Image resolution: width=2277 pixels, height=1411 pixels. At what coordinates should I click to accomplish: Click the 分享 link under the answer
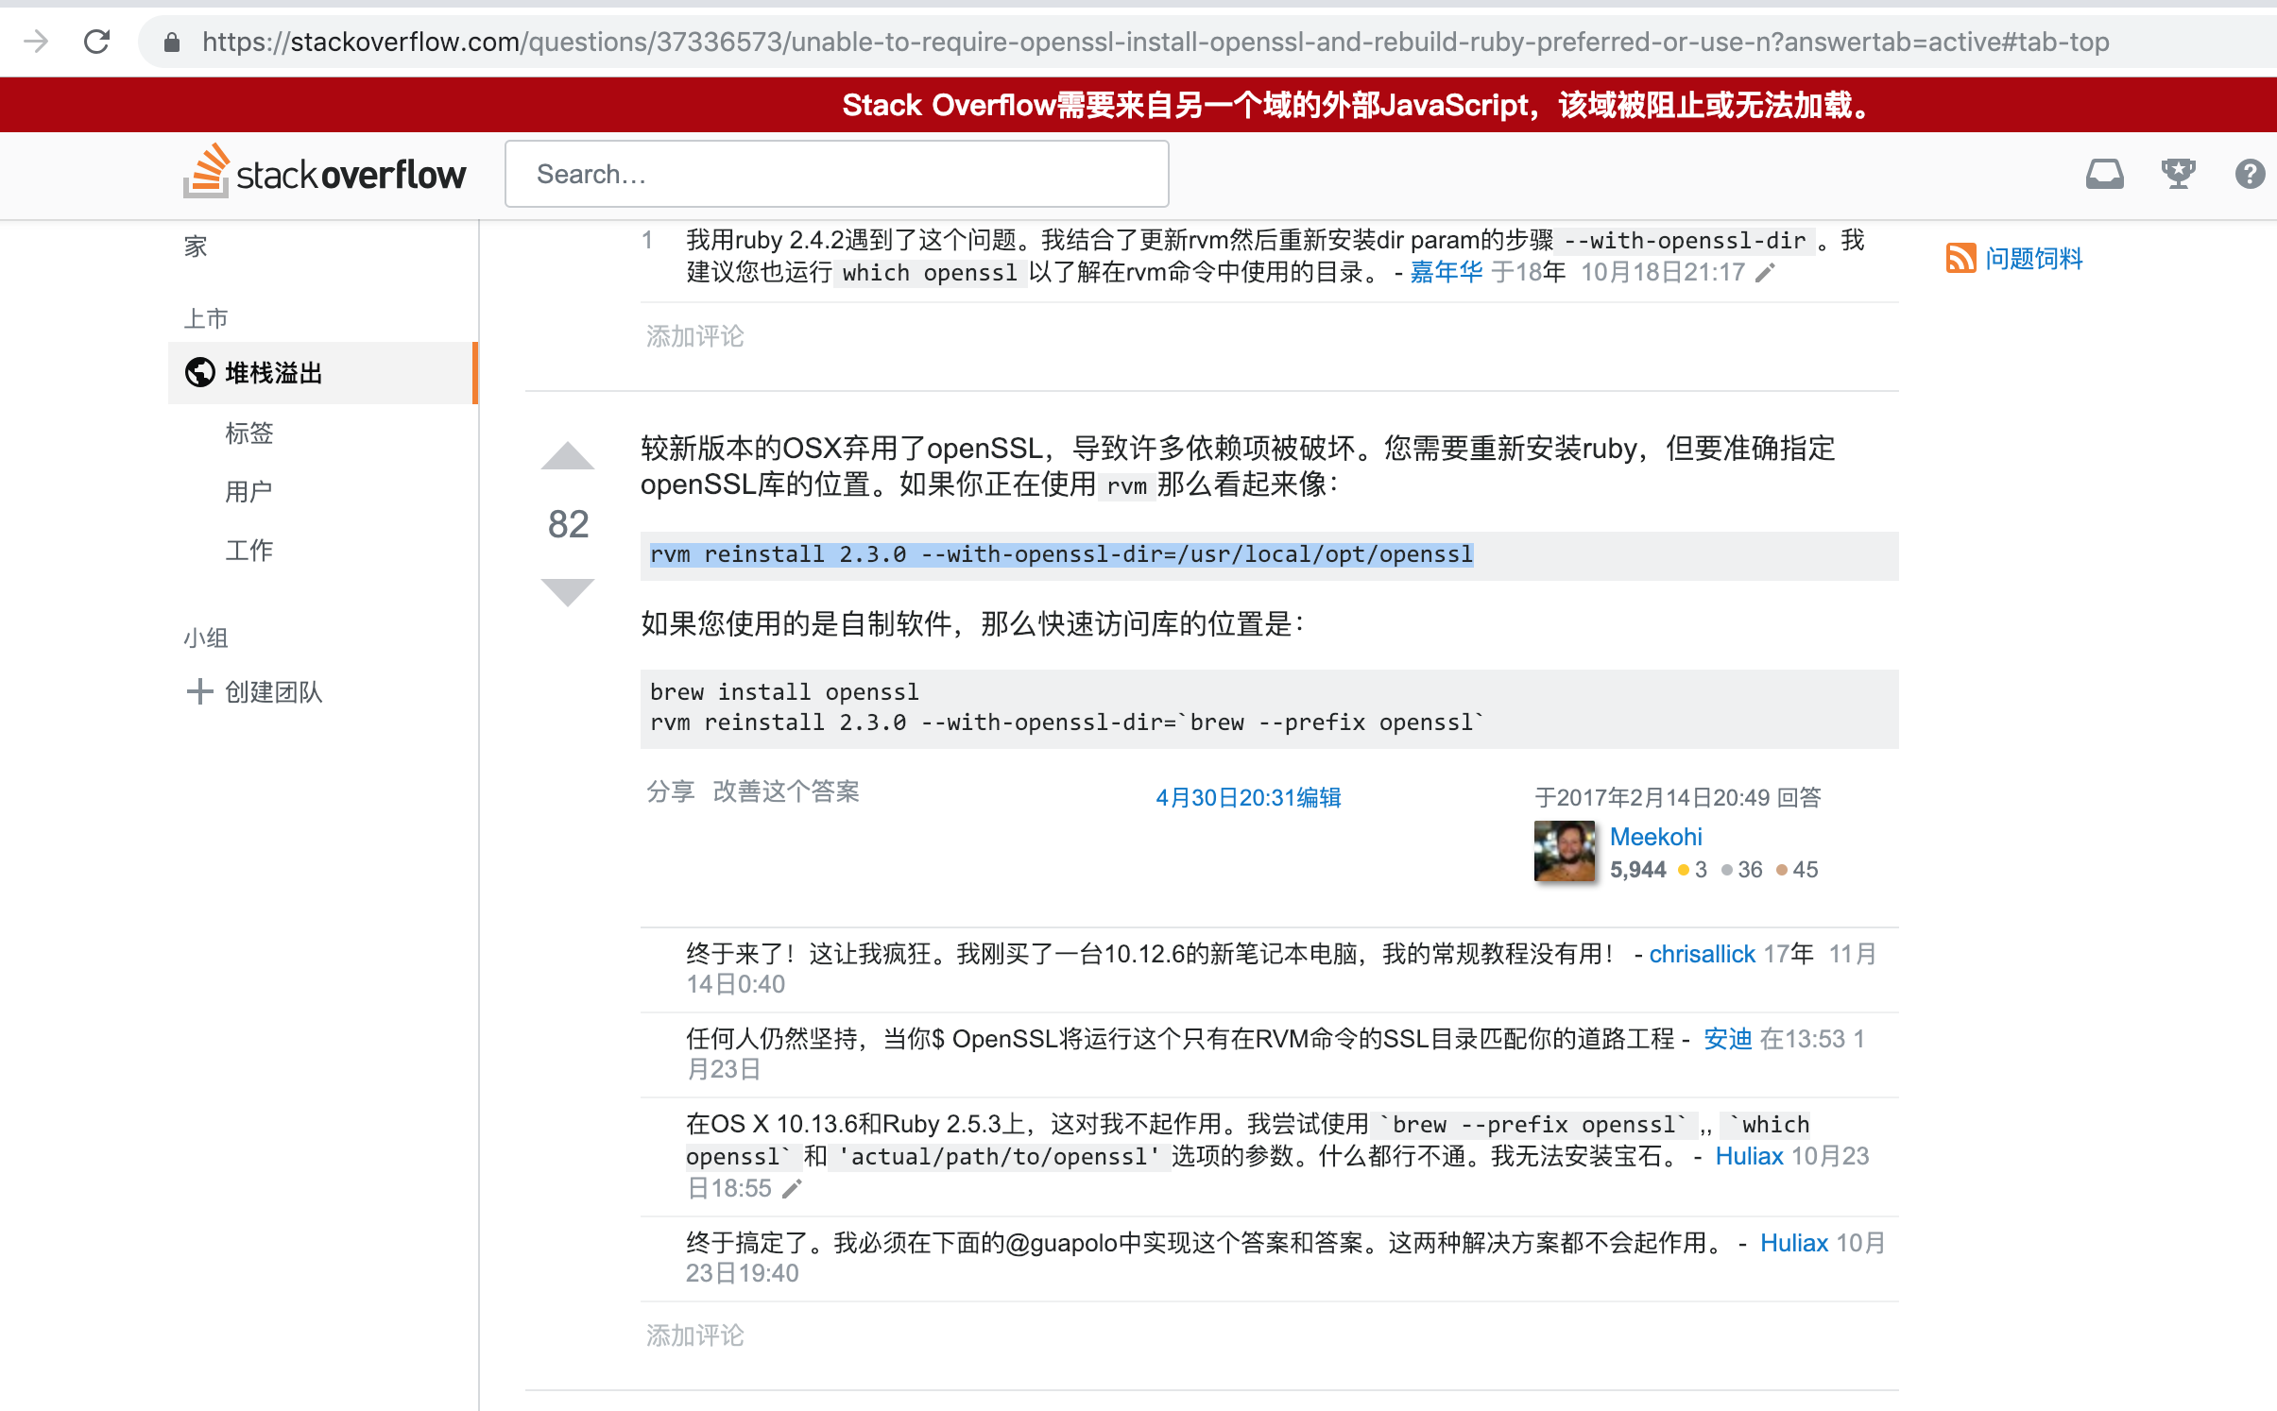coord(671,791)
